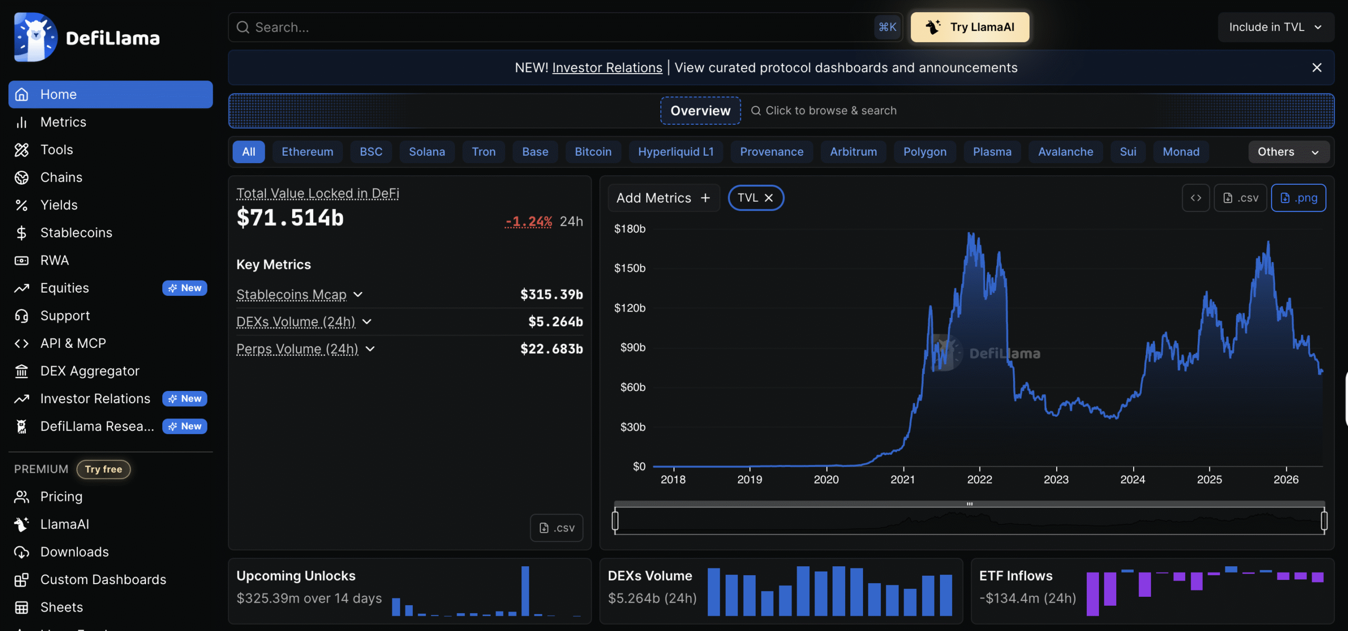Viewport: 1348px width, 631px height.
Task: Click the DEX Aggregator bank icon
Action: coord(21,371)
